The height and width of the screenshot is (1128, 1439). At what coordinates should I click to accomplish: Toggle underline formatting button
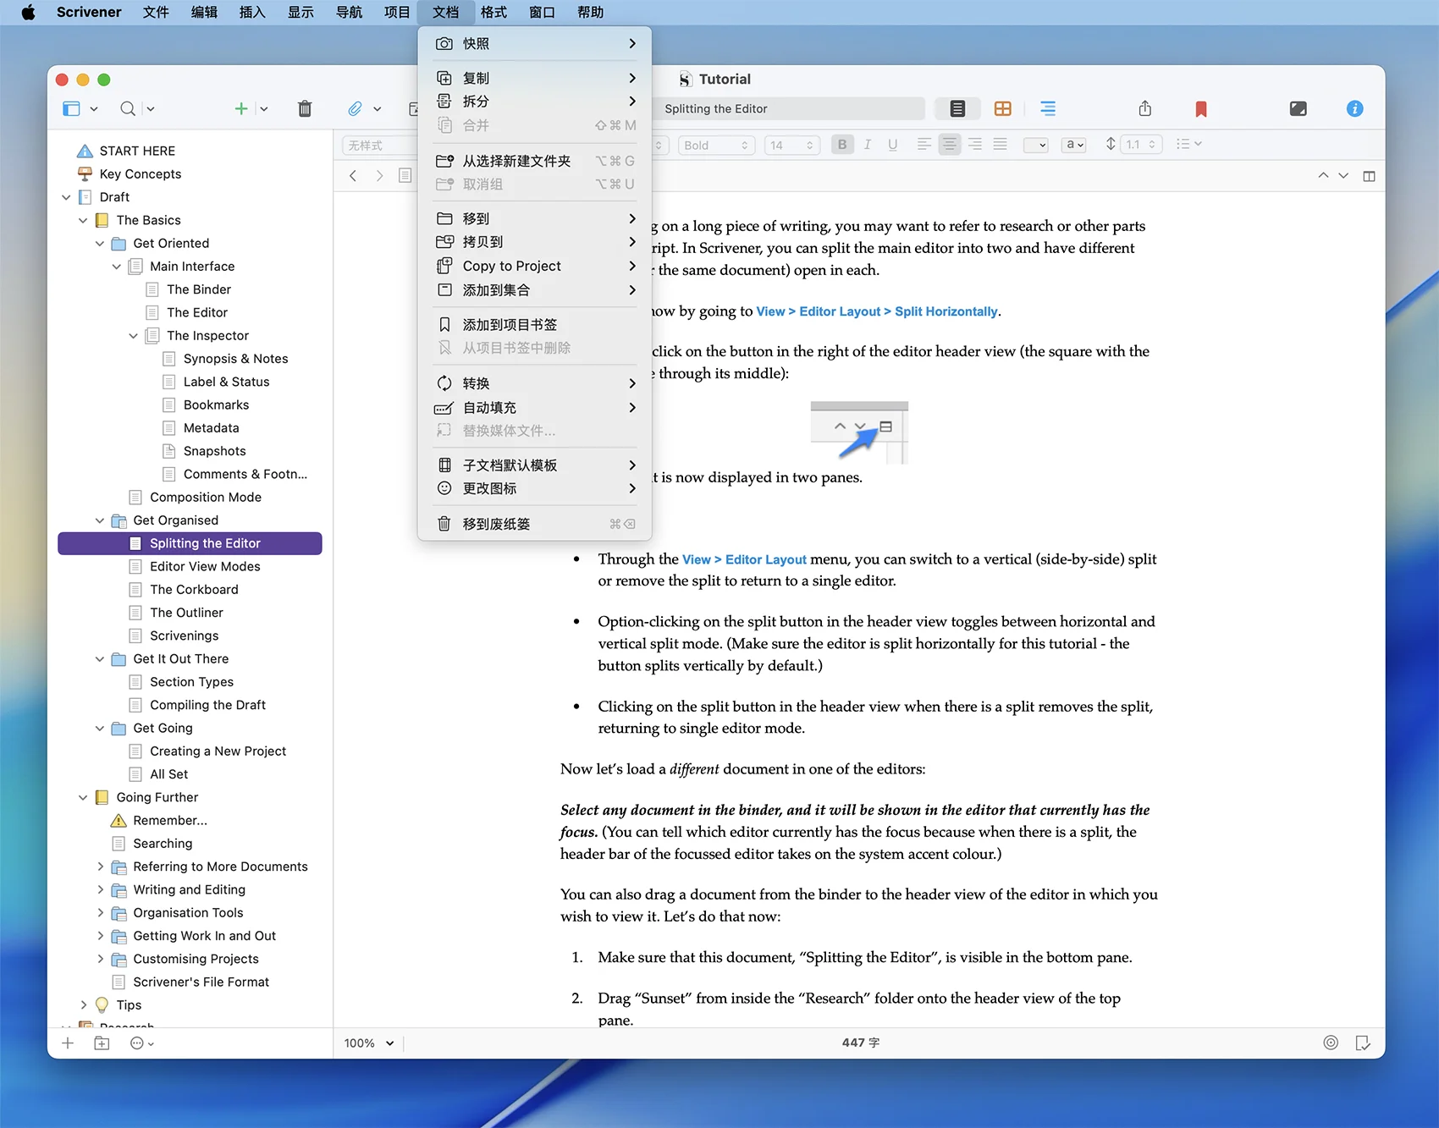[892, 145]
